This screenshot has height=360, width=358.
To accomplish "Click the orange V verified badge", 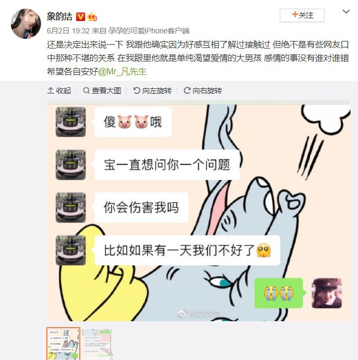I will point(80,17).
